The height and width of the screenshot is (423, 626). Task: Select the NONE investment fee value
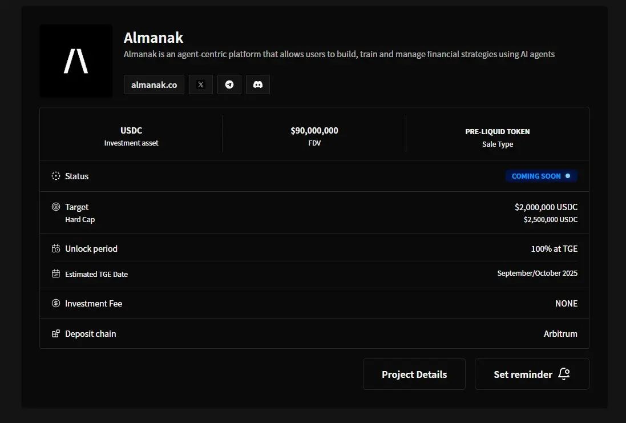(566, 304)
